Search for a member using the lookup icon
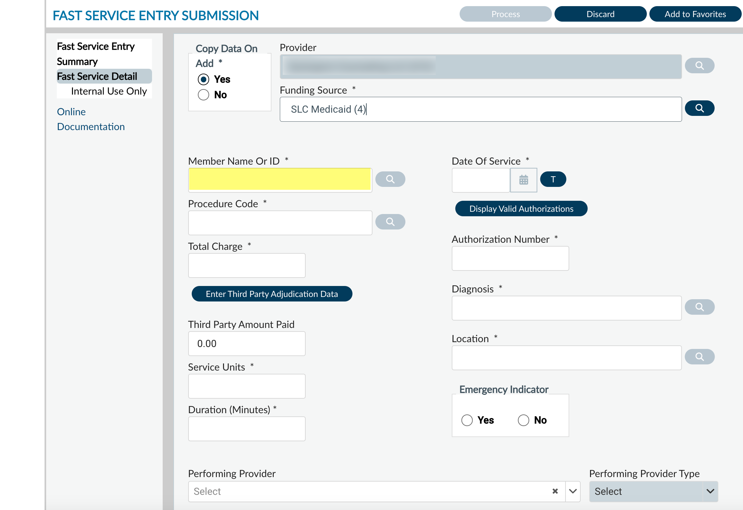The image size is (743, 510). [390, 179]
